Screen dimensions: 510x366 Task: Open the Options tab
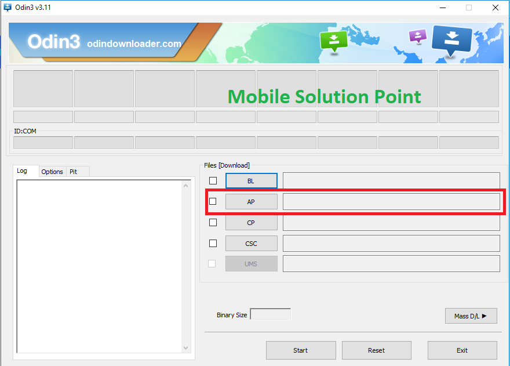coord(52,172)
